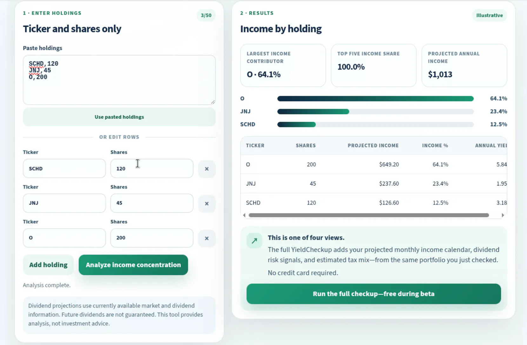Viewport: 527px width, 345px height.
Task: Click the 45 shares cell in results table
Action: [313, 184]
